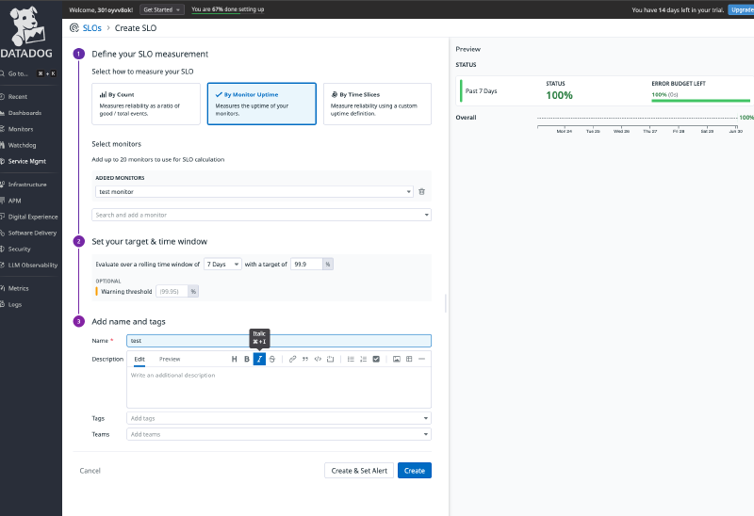This screenshot has height=516, width=754.
Task: Delete the added test monitor
Action: pyautogui.click(x=421, y=192)
